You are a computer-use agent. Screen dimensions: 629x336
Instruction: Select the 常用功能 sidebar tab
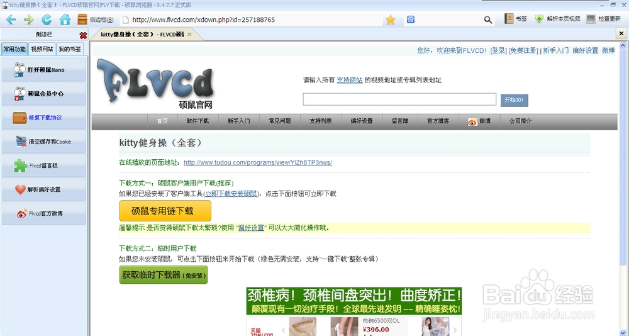pos(14,49)
